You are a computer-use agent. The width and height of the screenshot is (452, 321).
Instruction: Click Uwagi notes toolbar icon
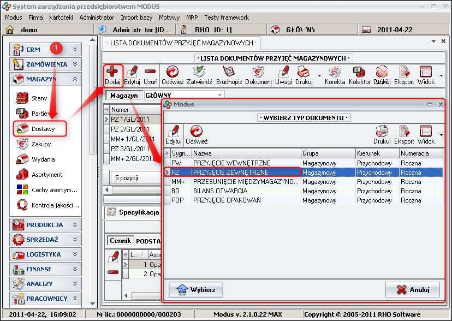[x=283, y=74]
